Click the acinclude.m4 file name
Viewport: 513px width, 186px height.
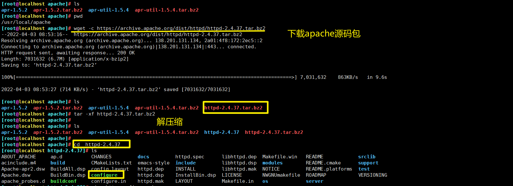pos(19,163)
